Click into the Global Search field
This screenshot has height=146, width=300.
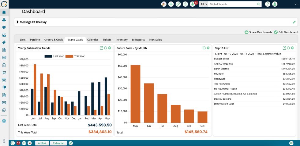[233, 4]
